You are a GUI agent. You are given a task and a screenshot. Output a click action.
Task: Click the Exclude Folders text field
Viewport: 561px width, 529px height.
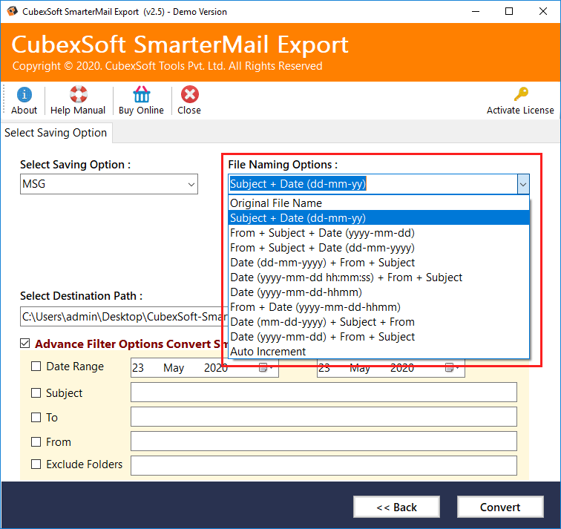coord(324,465)
